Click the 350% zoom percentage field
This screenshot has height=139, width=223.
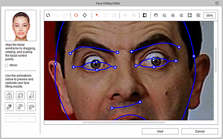click(209, 15)
